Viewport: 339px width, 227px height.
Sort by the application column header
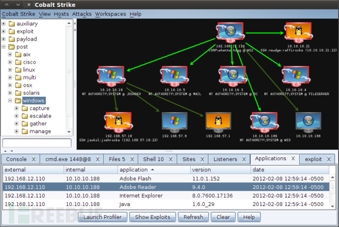154,170
